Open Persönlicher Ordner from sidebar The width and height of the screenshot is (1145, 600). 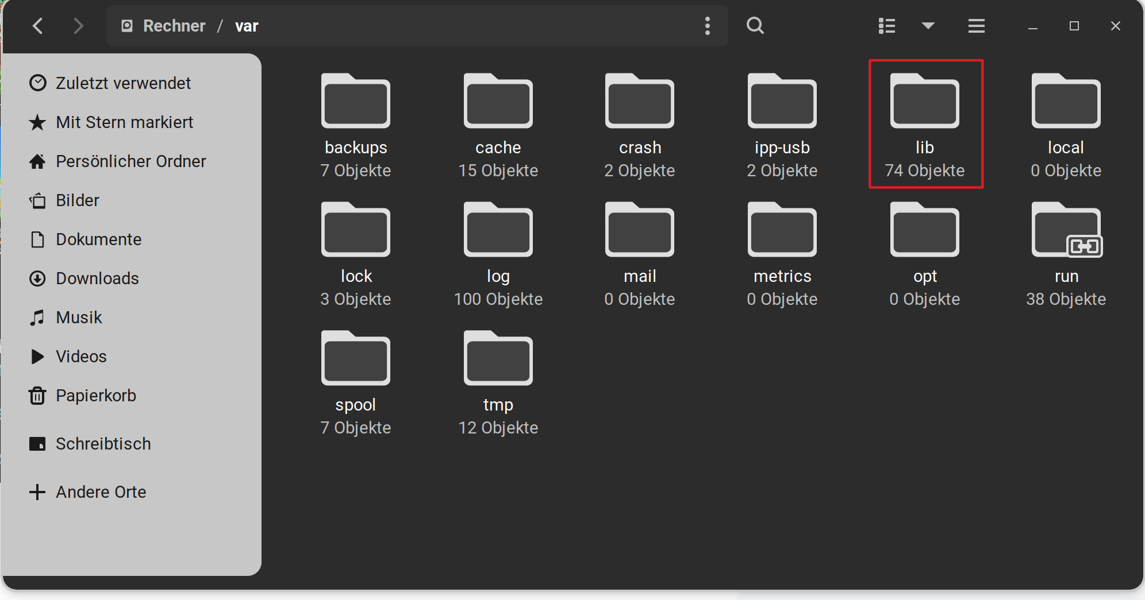tap(130, 161)
